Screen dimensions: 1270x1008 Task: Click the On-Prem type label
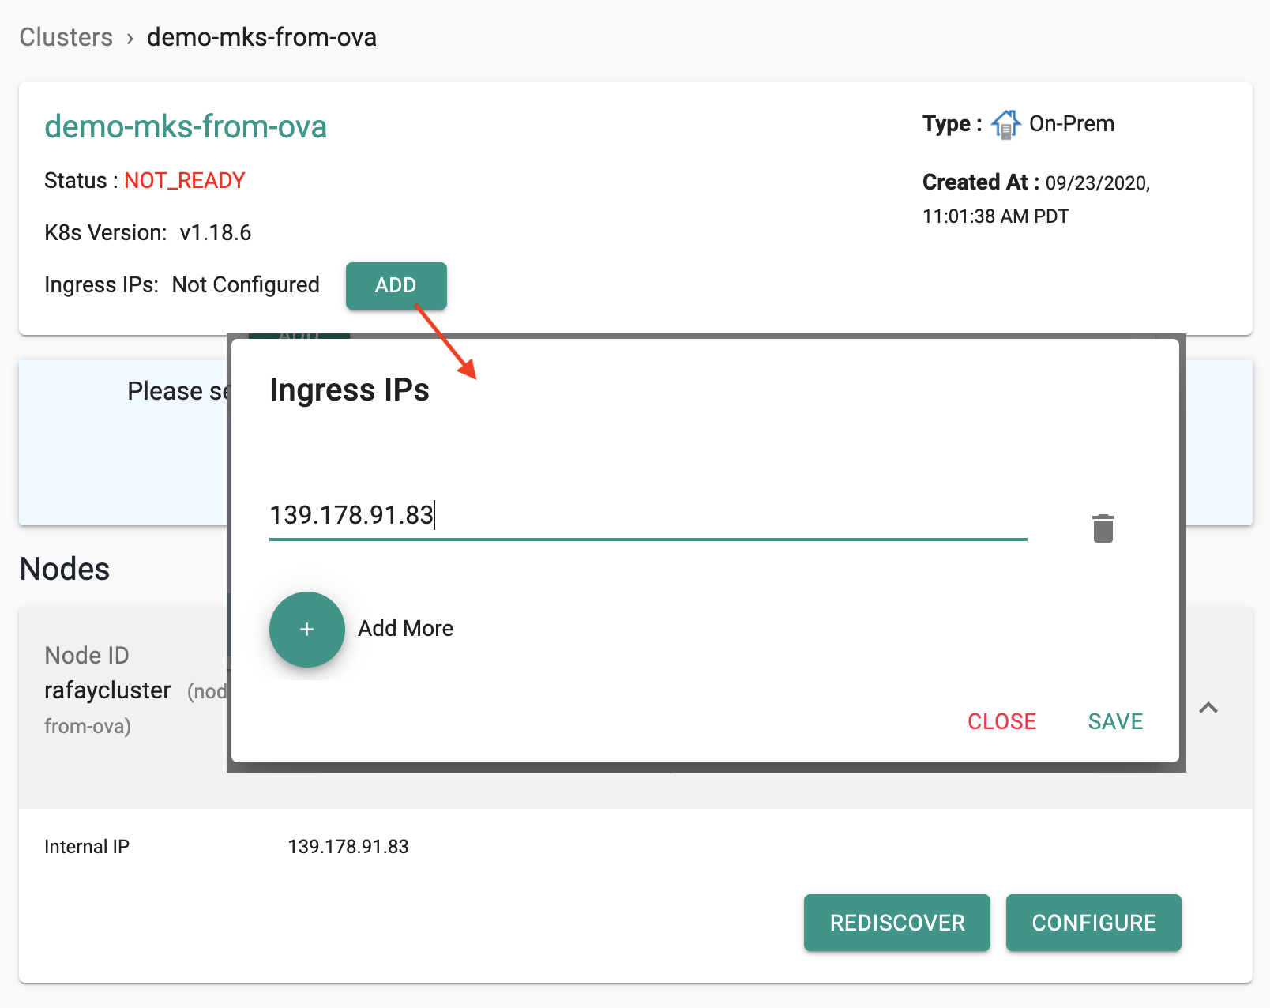pyautogui.click(x=1072, y=124)
